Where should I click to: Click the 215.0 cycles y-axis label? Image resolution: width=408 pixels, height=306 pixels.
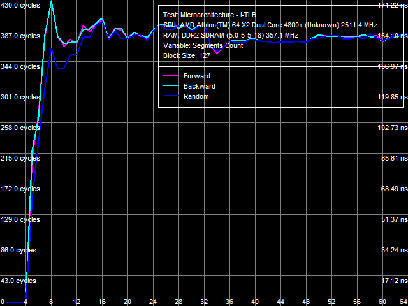[20, 158]
